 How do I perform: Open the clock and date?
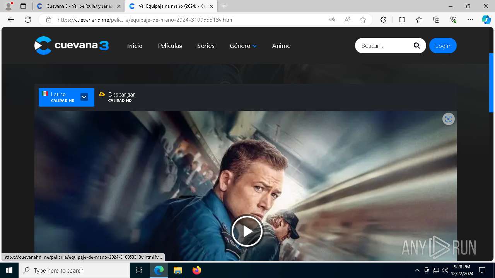point(462,270)
